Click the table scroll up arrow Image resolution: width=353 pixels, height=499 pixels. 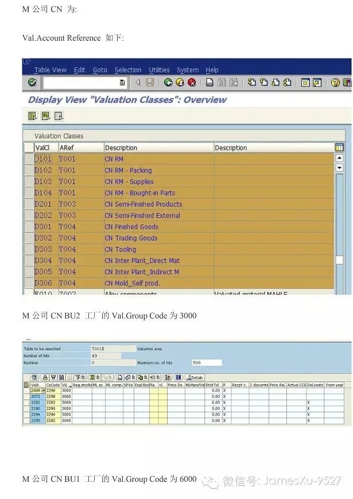click(x=339, y=158)
